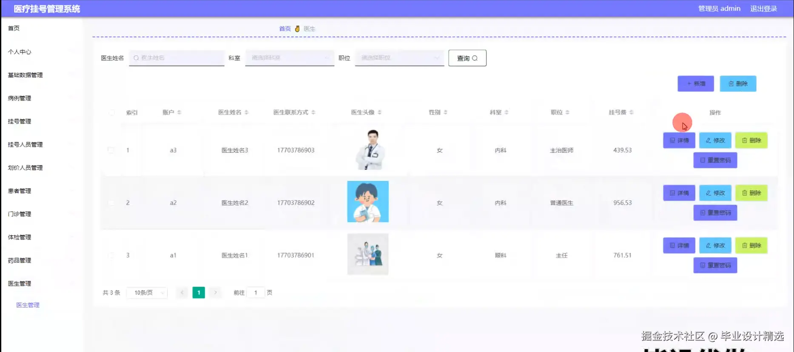The height and width of the screenshot is (352, 794).
Task: Open the 10条/页 page size dropdown
Action: click(147, 293)
